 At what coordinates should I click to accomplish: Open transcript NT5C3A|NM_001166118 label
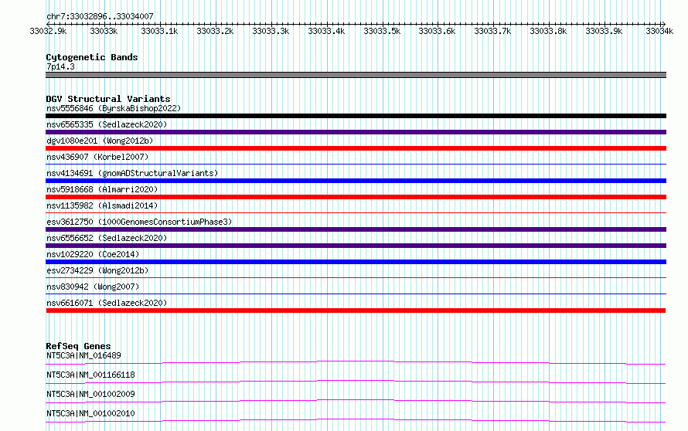[x=90, y=375]
